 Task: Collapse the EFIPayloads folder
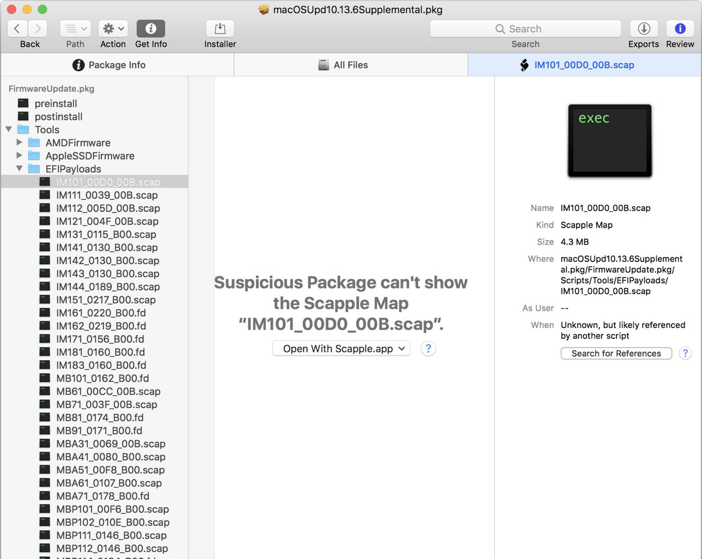(x=20, y=169)
